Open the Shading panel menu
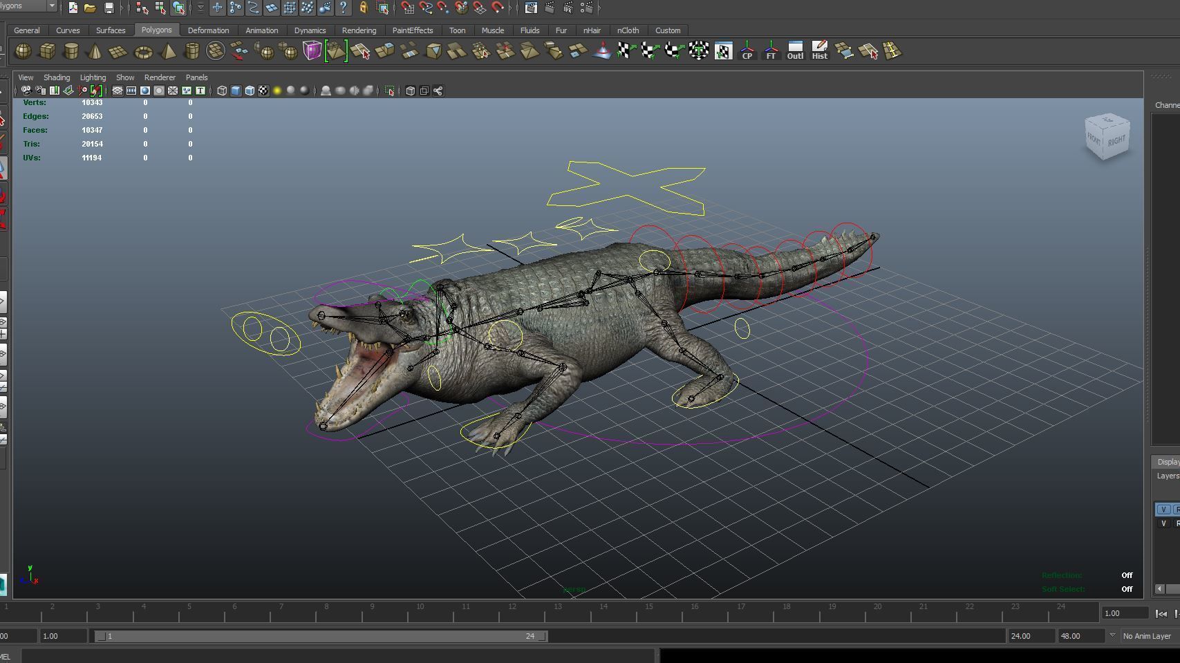1180x663 pixels. (57, 77)
